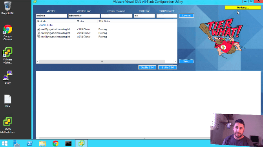Select the VSAN All-Flash Config desktop icon
This screenshot has width=263, height=147.
7,125
